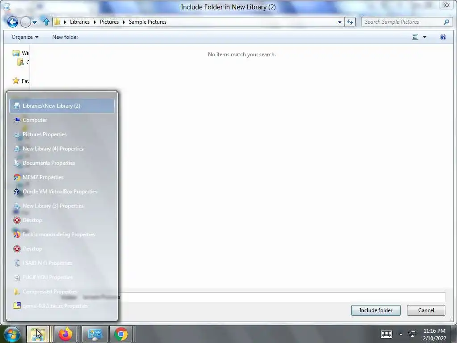Switch to the Computer window entry
This screenshot has width=457, height=343.
coord(62,120)
